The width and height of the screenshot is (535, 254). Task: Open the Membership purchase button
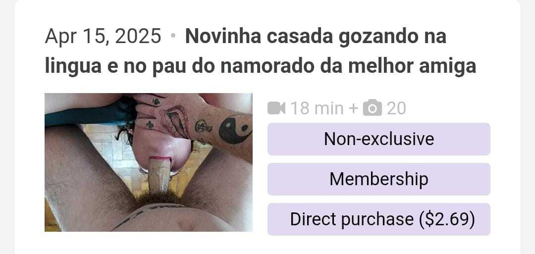[379, 179]
